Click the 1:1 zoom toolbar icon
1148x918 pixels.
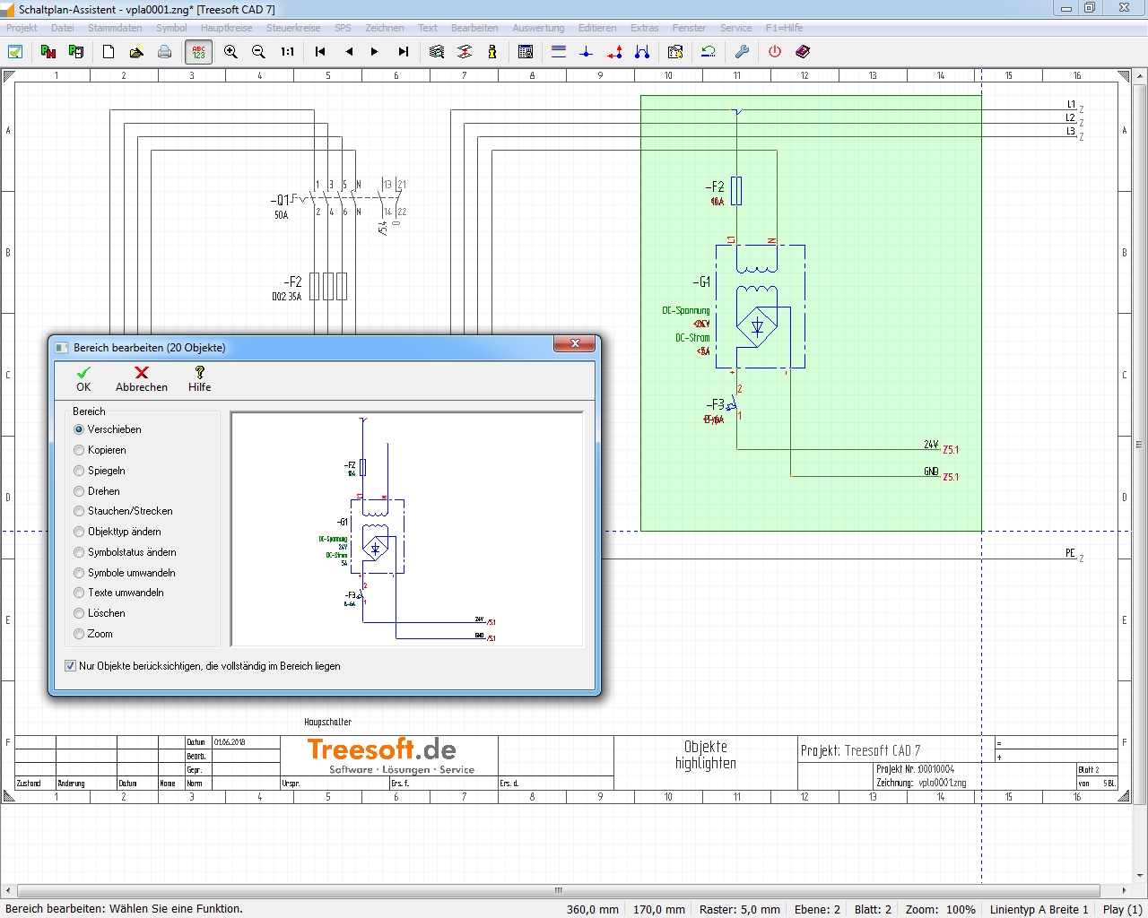(x=287, y=52)
